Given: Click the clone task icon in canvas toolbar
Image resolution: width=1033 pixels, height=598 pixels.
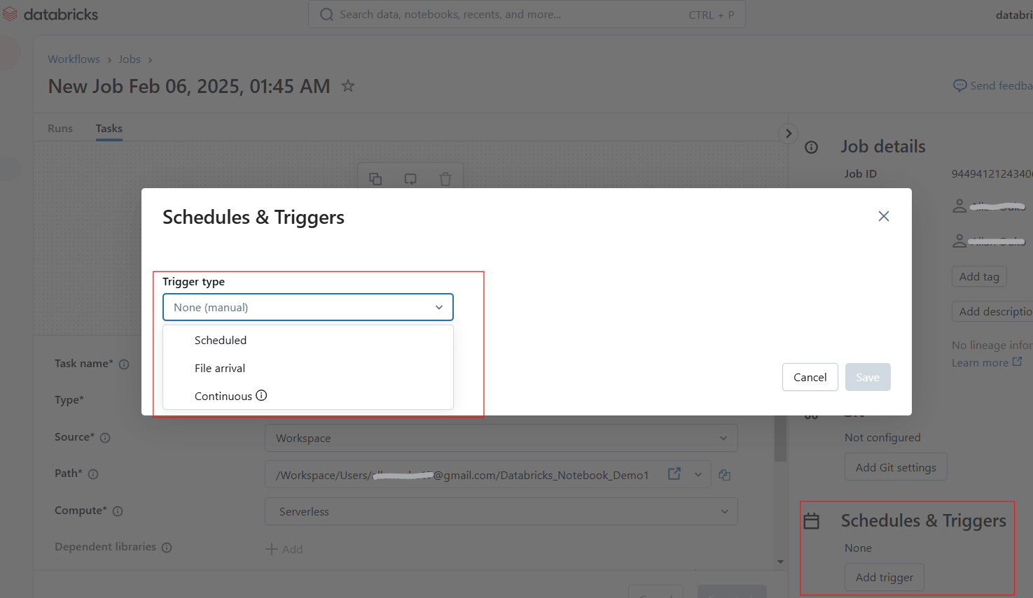Looking at the screenshot, I should [x=375, y=179].
